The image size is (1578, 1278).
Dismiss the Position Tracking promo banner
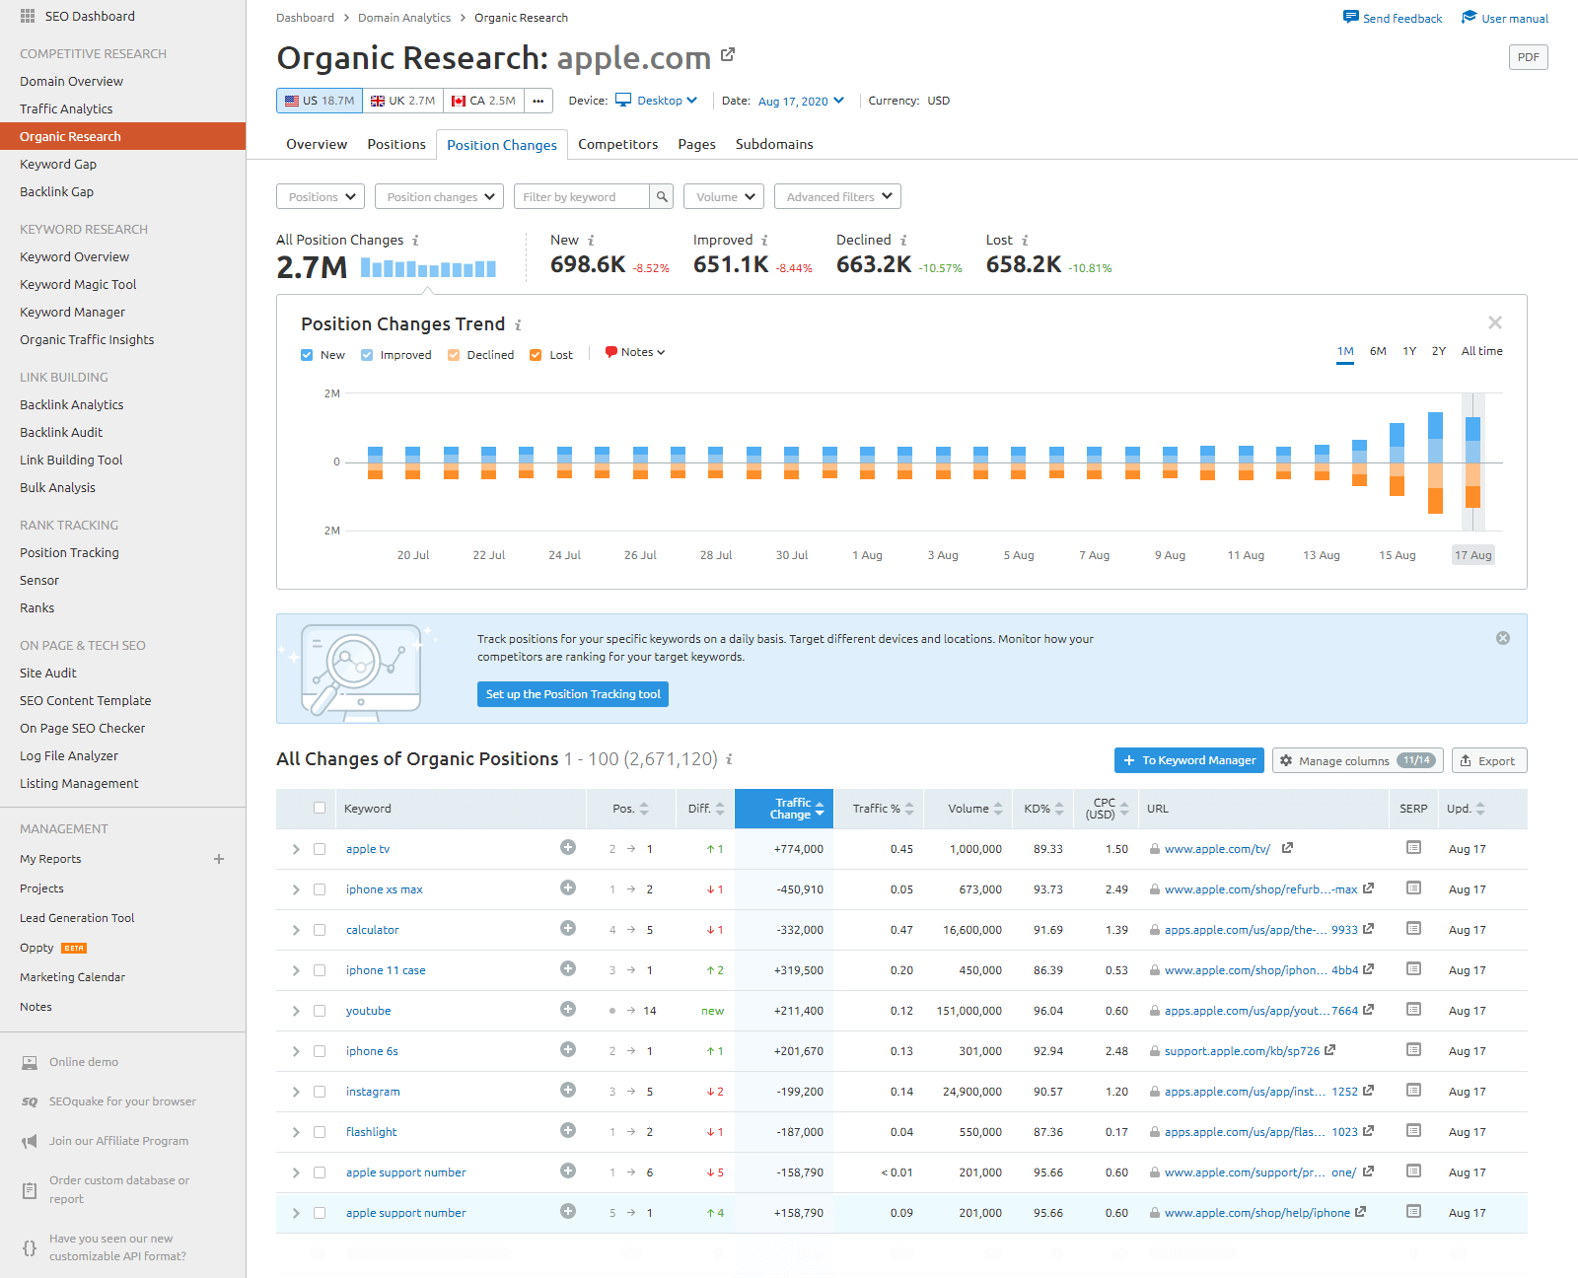tap(1503, 638)
